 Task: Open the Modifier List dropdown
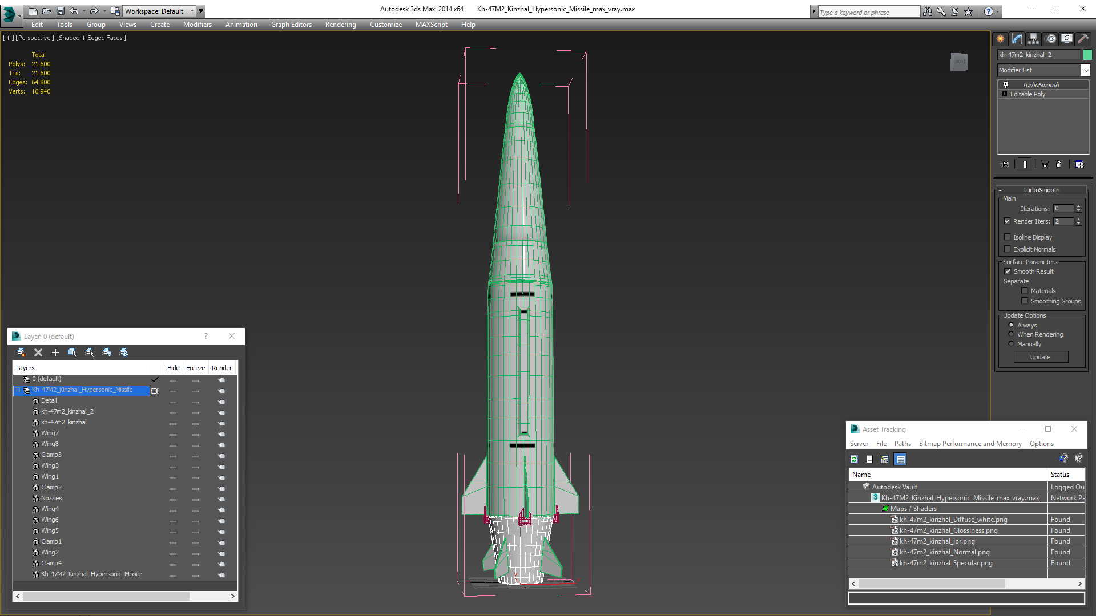click(x=1085, y=70)
